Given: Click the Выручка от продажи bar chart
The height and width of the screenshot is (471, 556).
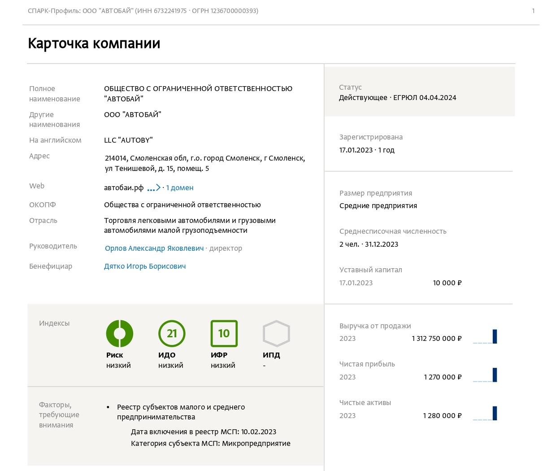Looking at the screenshot, I should coord(484,336).
